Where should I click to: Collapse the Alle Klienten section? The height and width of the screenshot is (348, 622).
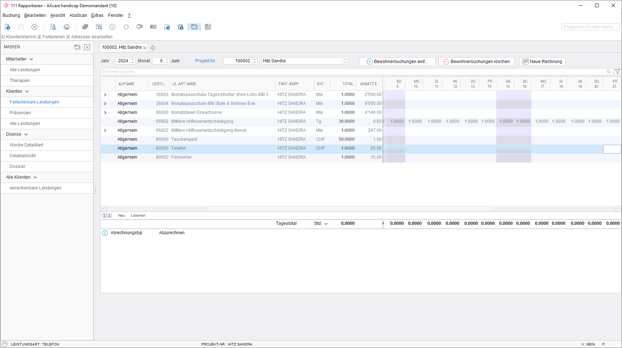pos(35,178)
